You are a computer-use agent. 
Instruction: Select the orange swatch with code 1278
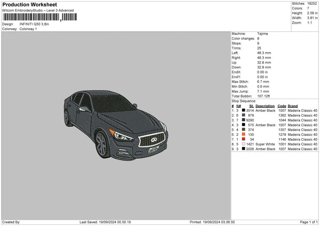pos(244,134)
